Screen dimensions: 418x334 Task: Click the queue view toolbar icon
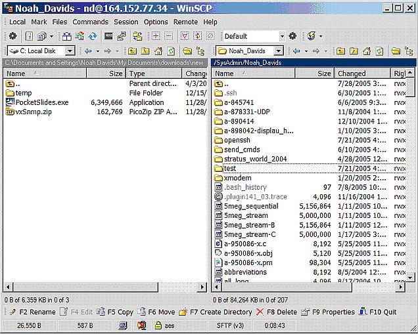coord(42,36)
